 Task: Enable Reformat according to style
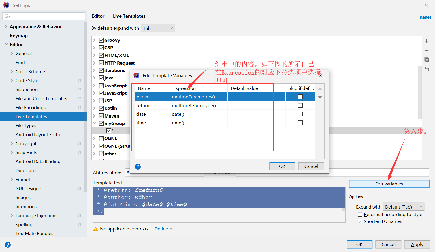click(x=360, y=214)
